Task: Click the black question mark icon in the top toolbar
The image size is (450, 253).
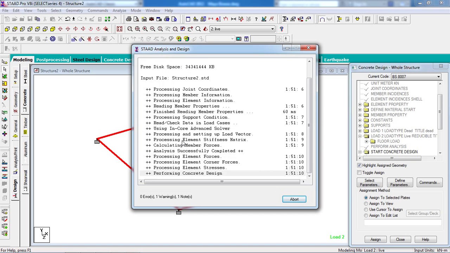Action: 256,19
